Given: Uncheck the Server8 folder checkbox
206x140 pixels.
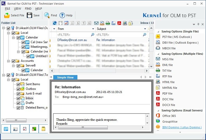Looking at the screenshot, I should (18, 66).
